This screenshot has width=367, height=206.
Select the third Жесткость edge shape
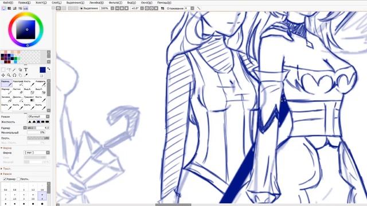(x=38, y=122)
